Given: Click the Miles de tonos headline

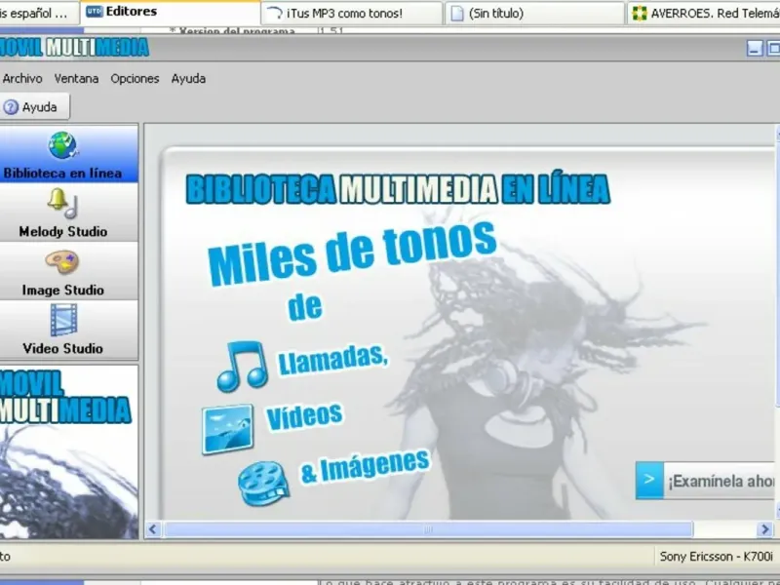Looking at the screenshot, I should point(352,253).
